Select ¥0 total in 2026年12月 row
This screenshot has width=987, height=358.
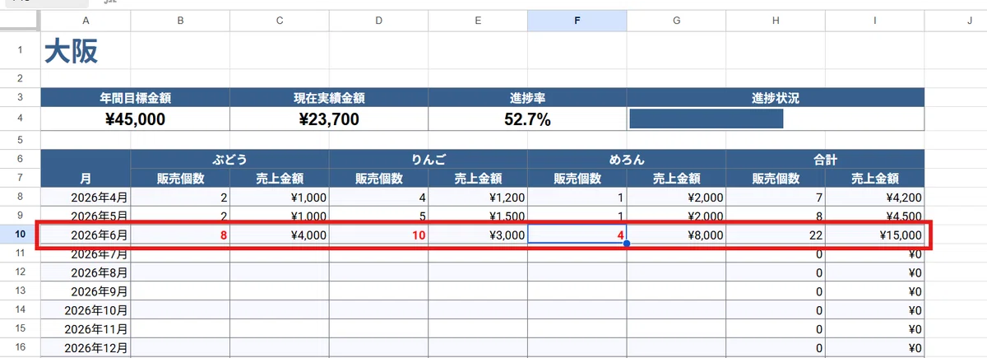pos(875,347)
